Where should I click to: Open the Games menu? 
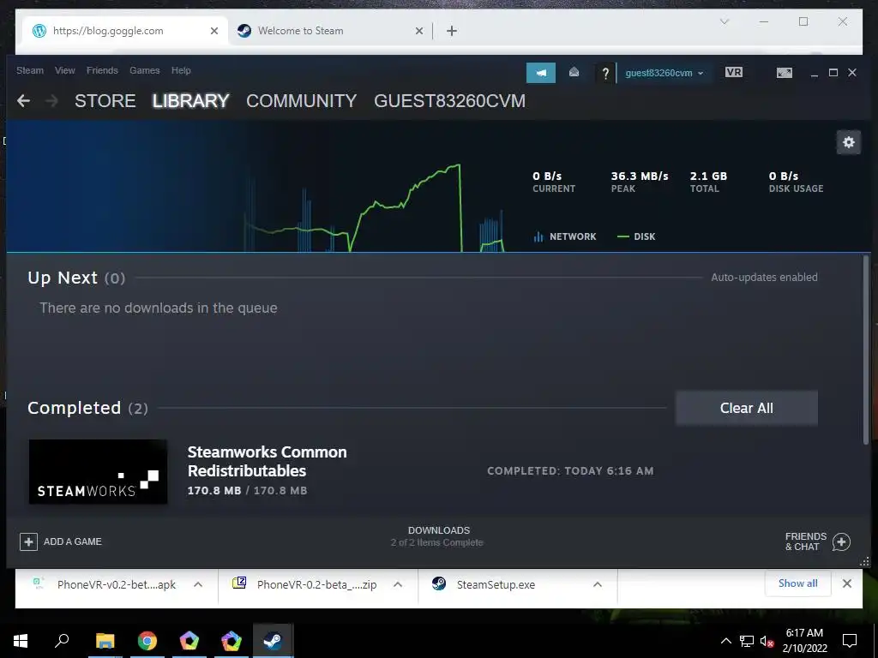coord(144,70)
